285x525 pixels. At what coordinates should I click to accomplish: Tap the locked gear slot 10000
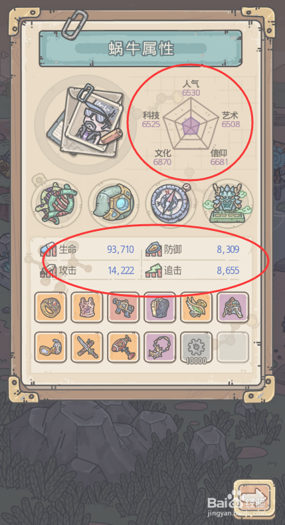(x=196, y=347)
